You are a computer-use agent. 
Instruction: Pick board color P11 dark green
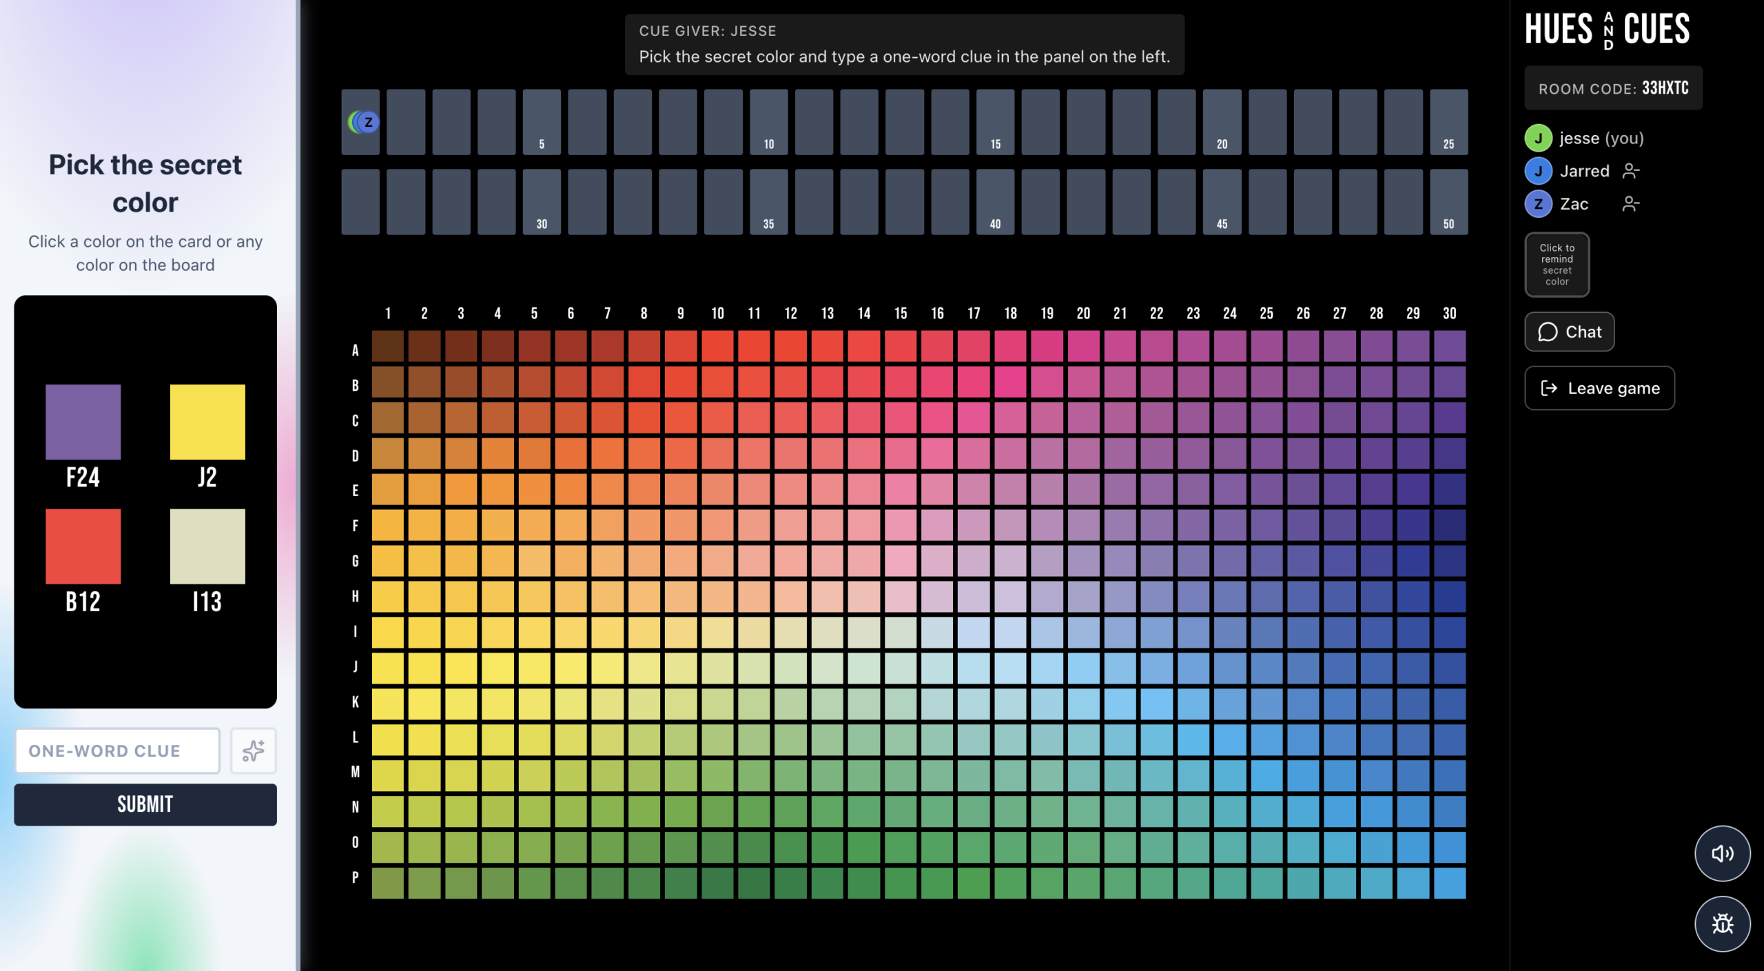[754, 883]
